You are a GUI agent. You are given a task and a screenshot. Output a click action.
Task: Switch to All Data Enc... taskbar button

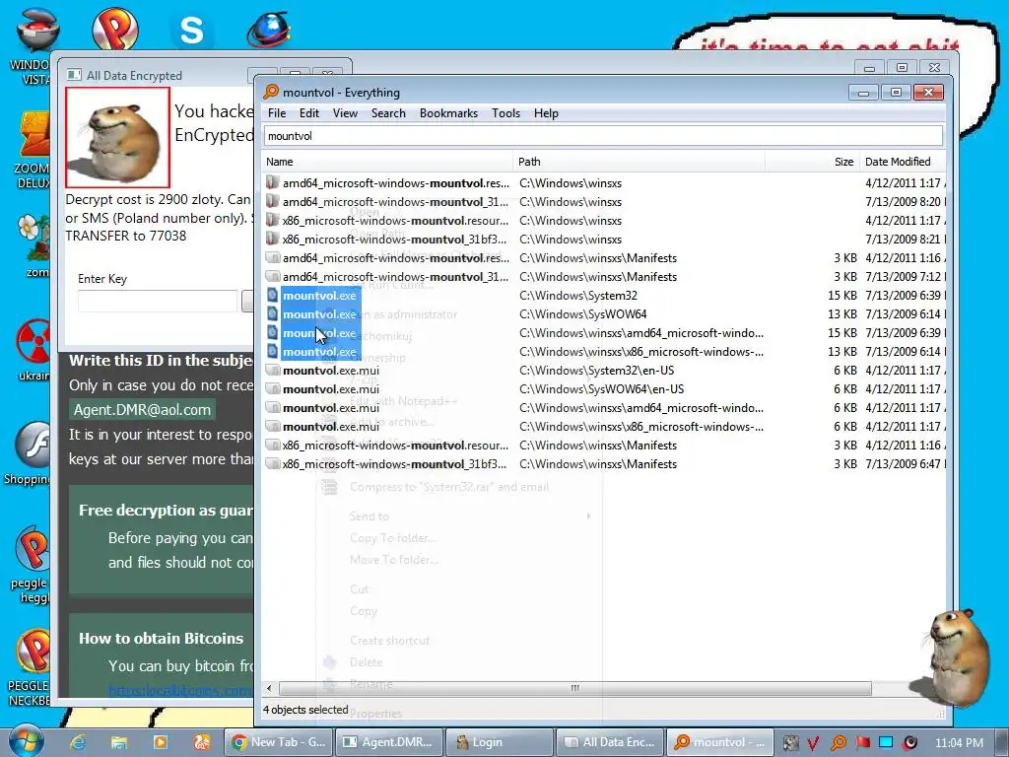[609, 742]
